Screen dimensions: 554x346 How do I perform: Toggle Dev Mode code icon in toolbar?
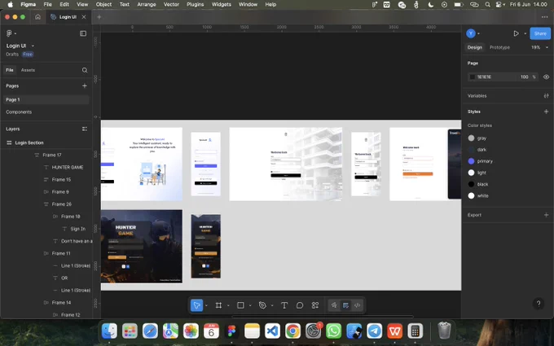(357, 305)
